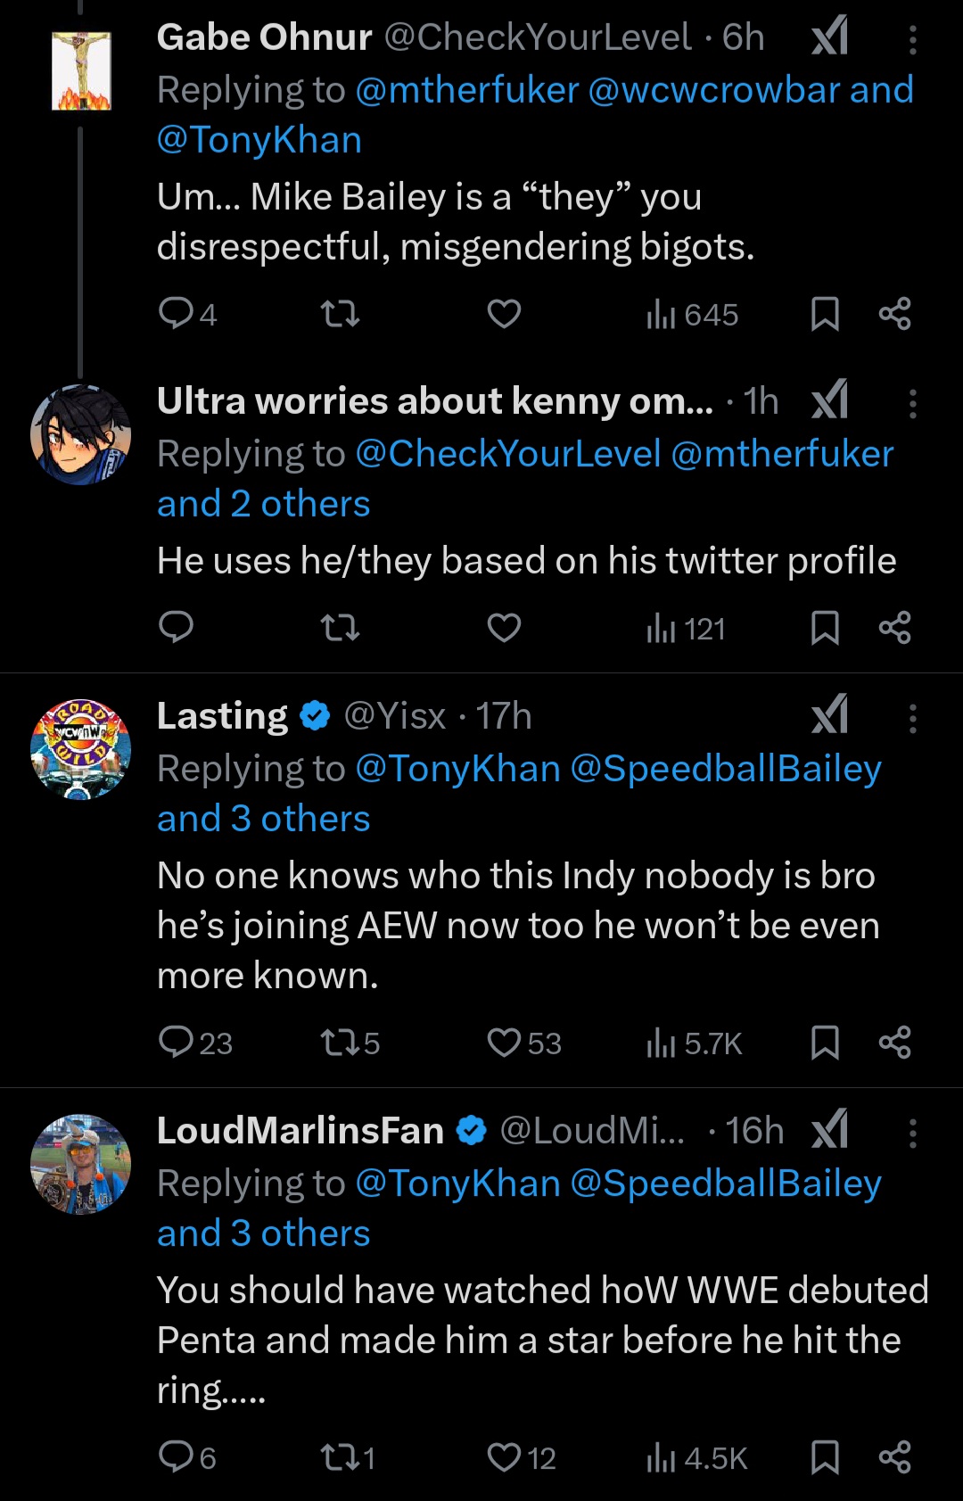Open @SpeedballBailey profile link in Lasting's tweet
This screenshot has width=963, height=1501.
(725, 769)
